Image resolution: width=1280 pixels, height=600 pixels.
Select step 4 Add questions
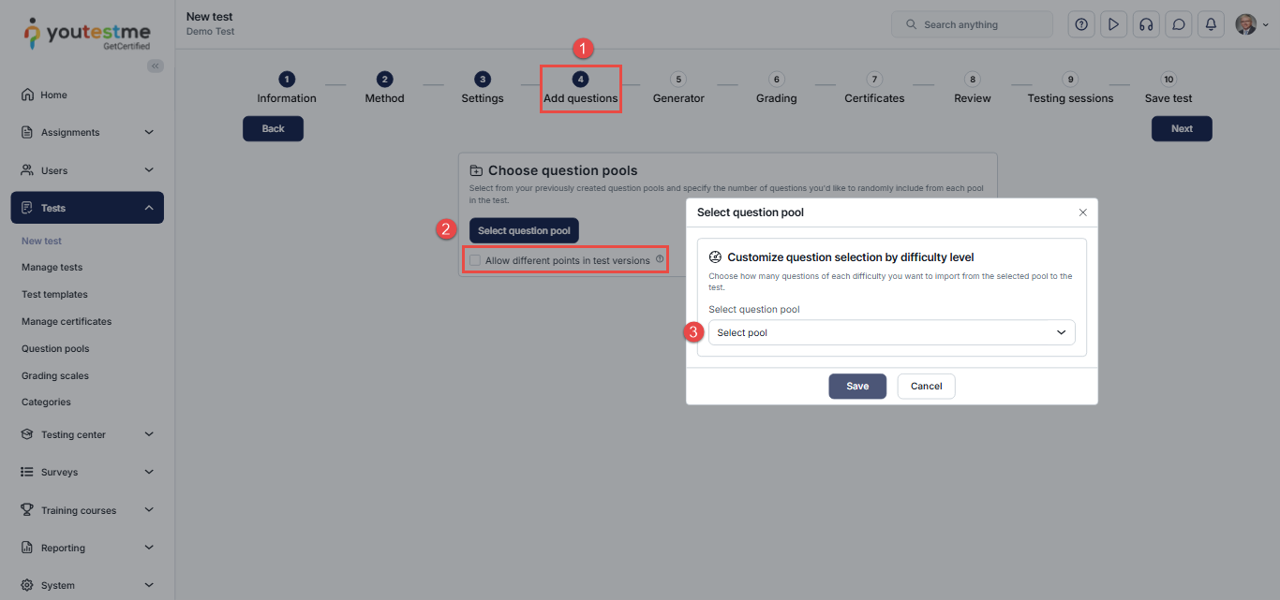[581, 88]
